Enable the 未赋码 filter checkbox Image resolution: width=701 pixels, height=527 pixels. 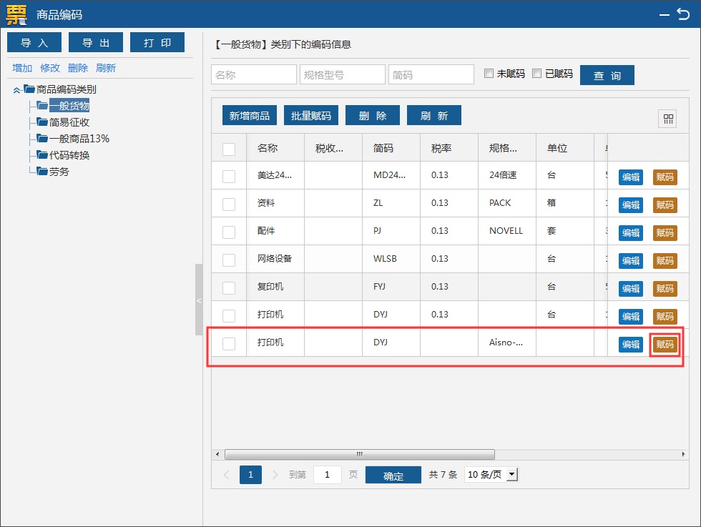click(x=489, y=74)
